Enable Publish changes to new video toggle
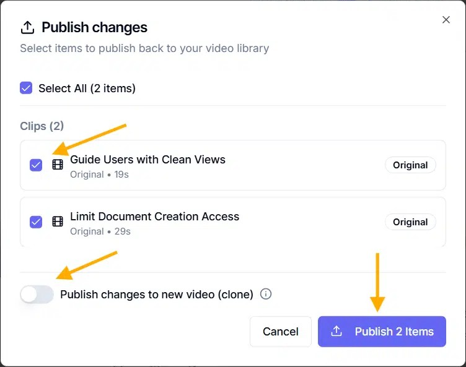Image resolution: width=466 pixels, height=367 pixels. (x=37, y=295)
